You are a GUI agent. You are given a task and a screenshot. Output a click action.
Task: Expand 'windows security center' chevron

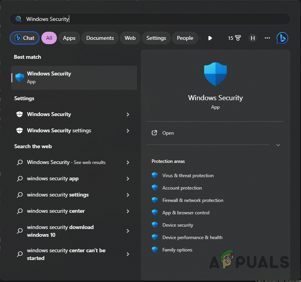(x=128, y=211)
